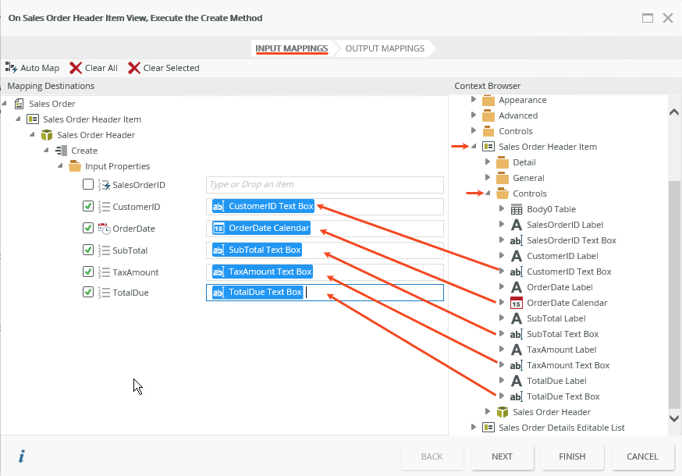Enable the SalesOrderID checkbox
The height and width of the screenshot is (476, 682).
coord(88,185)
